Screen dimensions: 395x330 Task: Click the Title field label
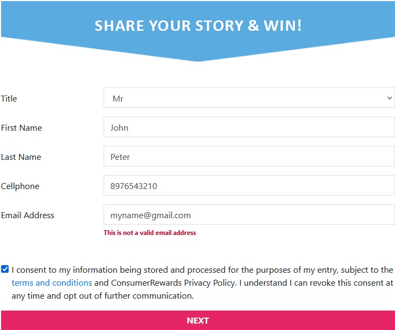[9, 98]
